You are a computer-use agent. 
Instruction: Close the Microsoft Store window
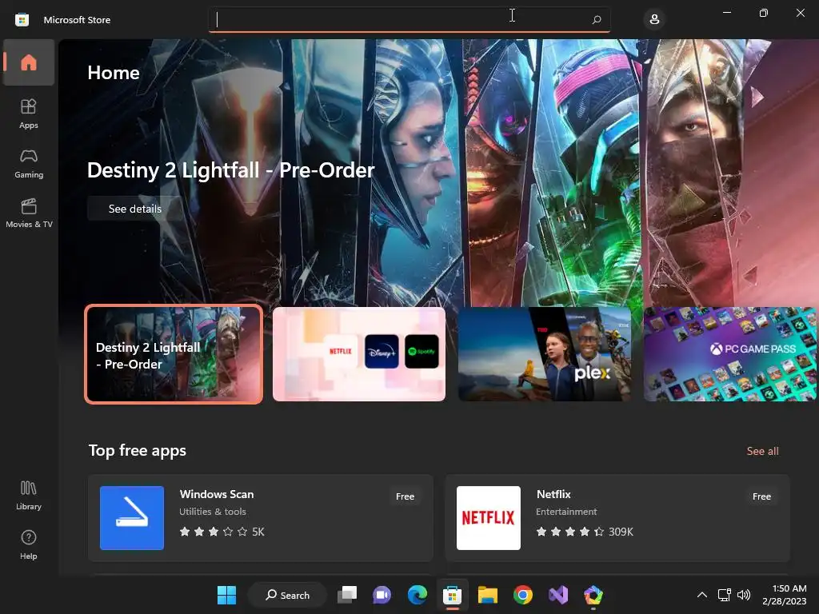click(x=800, y=13)
